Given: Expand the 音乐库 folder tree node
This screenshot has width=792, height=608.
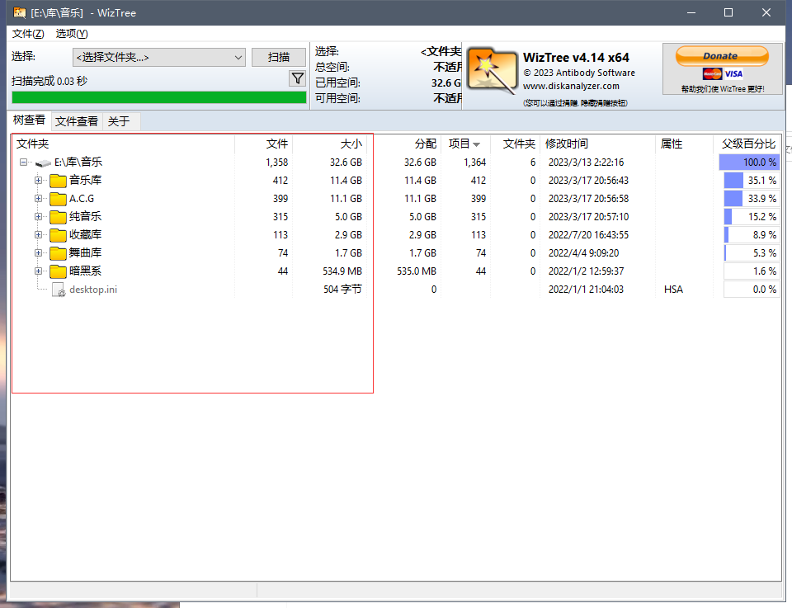Looking at the screenshot, I should tap(38, 181).
